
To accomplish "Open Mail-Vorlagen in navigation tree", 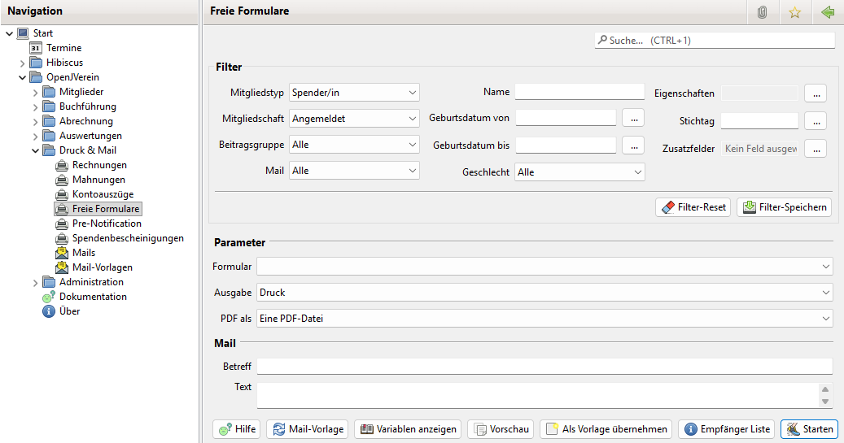I will pyautogui.click(x=102, y=267).
